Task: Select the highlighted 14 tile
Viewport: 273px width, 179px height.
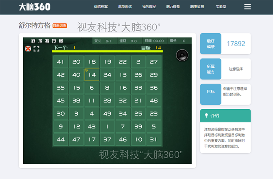Action: (92, 75)
